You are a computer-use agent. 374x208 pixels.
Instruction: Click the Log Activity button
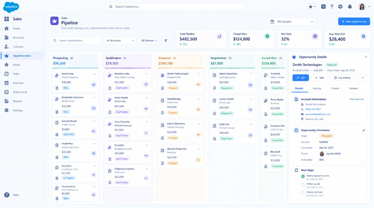click(x=342, y=78)
